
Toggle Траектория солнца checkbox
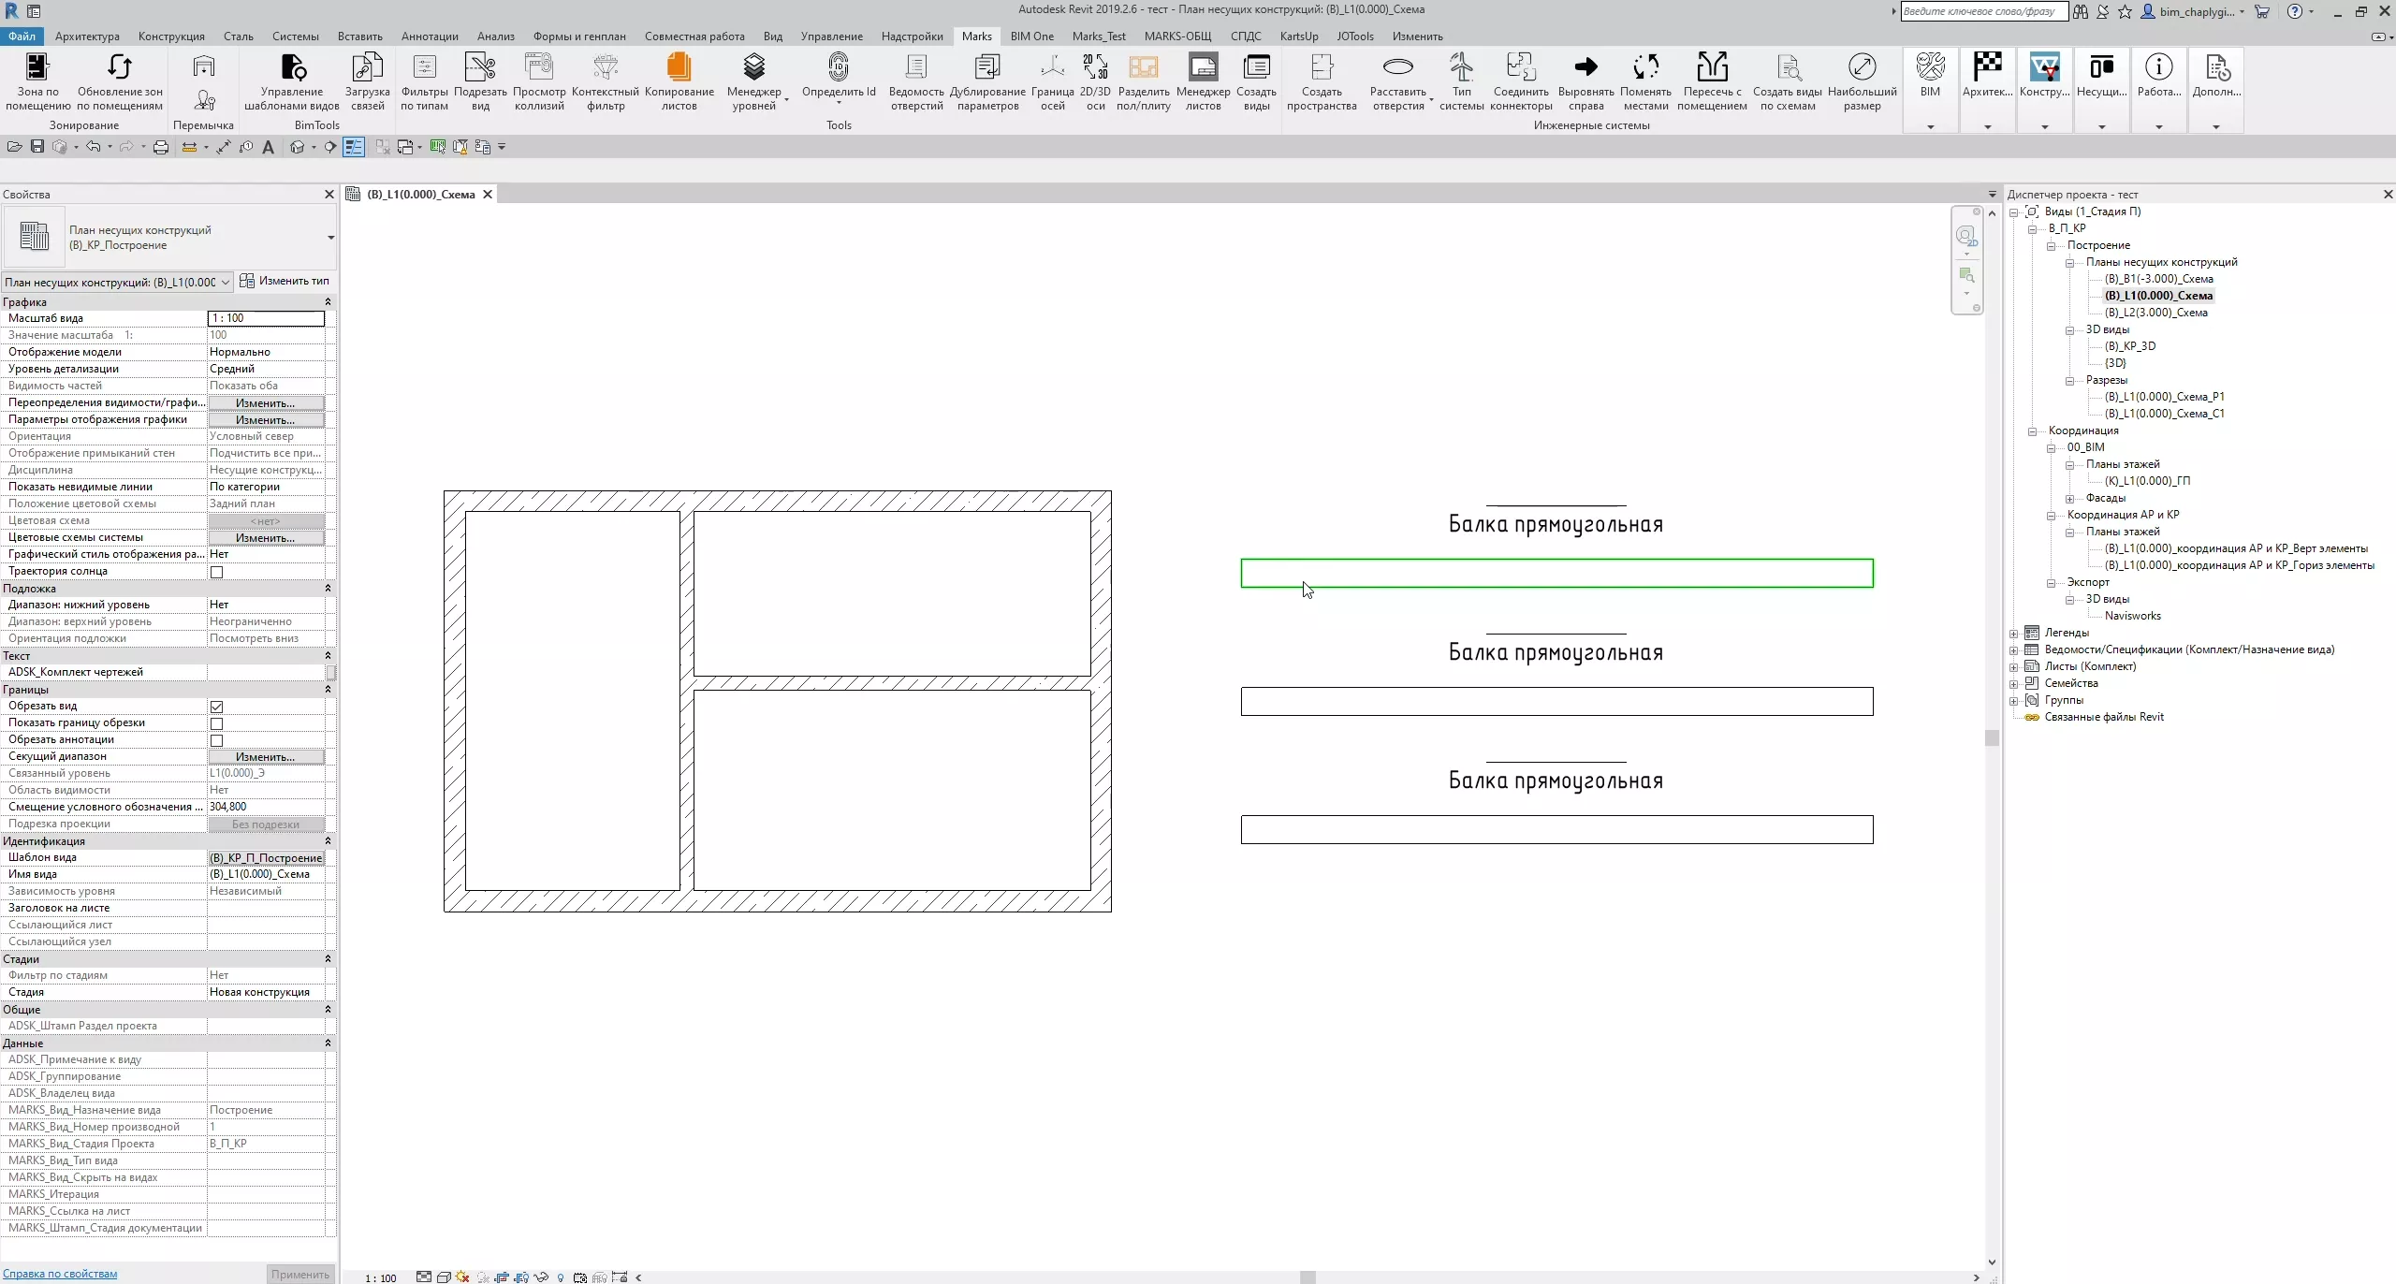pyautogui.click(x=217, y=572)
